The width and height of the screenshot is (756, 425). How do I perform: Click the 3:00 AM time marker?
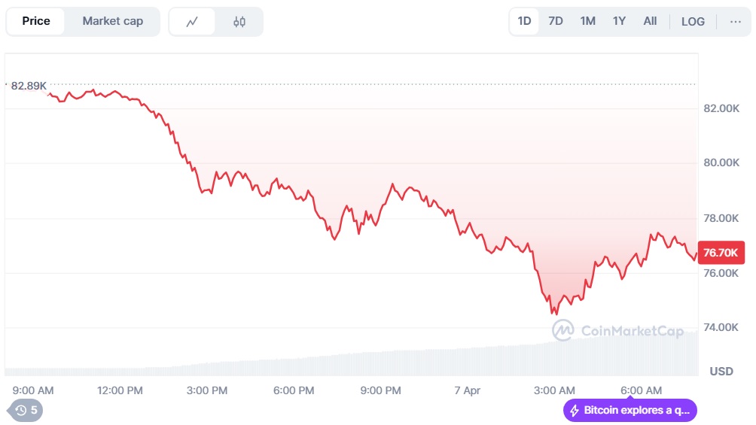tap(554, 390)
